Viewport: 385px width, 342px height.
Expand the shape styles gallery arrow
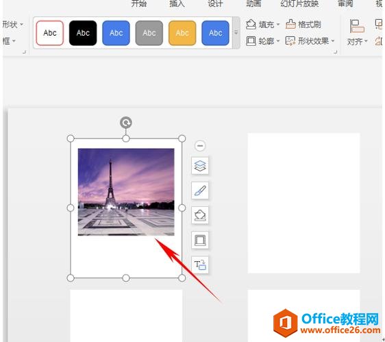(236, 32)
